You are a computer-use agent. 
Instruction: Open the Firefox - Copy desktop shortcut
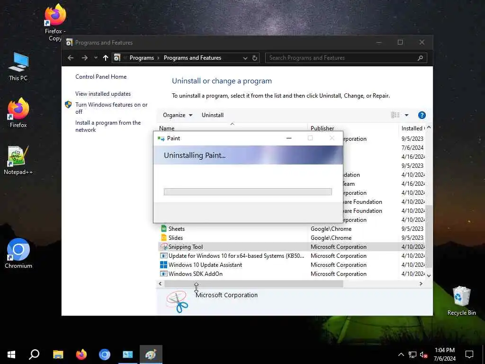[x=55, y=22]
